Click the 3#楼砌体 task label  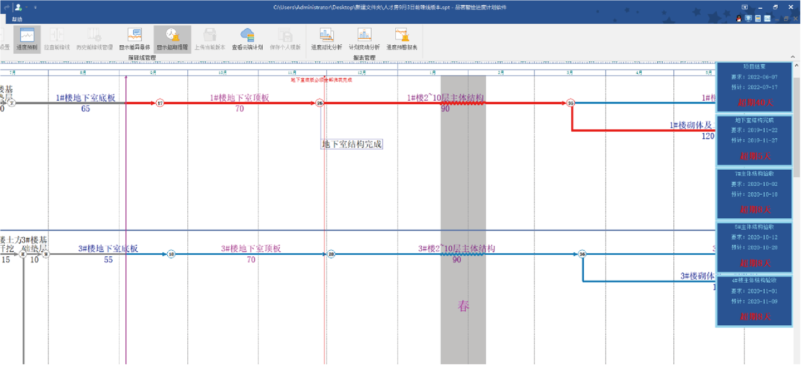[x=698, y=276]
